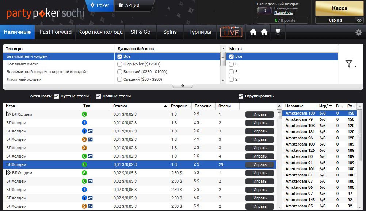This screenshot has width=366, height=211.
Task: Toggle balance visibility with the eye icon
Action: 359,21
